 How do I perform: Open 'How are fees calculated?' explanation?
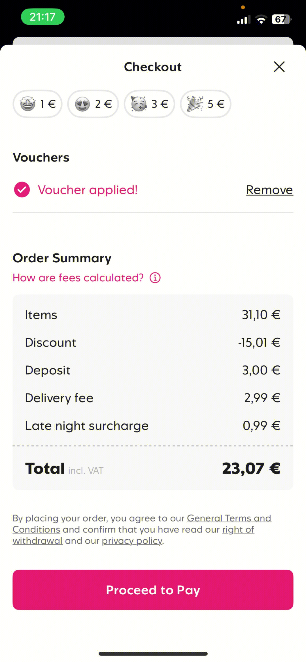click(x=78, y=278)
